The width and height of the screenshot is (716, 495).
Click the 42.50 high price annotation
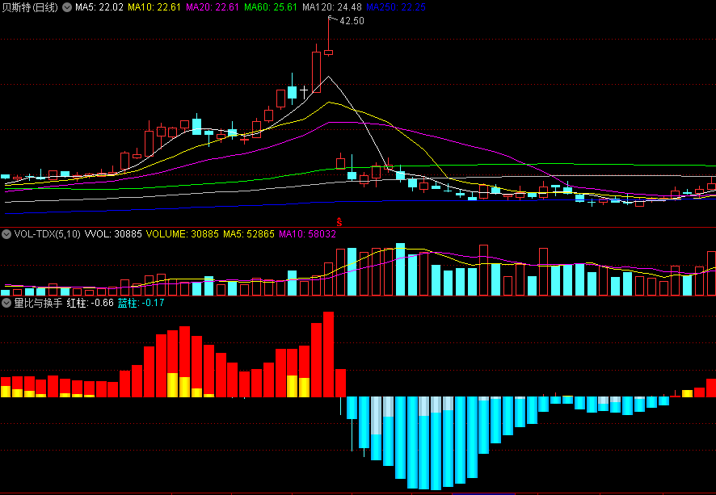(x=352, y=21)
